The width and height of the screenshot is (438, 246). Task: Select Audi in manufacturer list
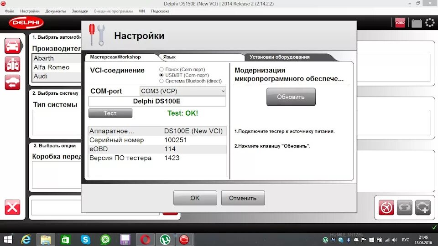click(x=57, y=76)
